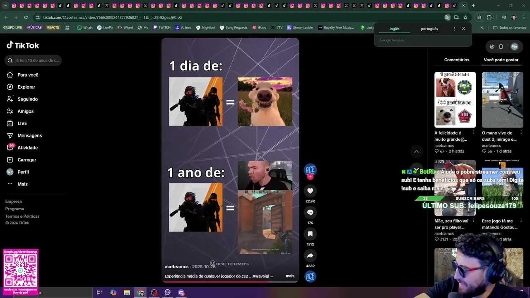Share the video with arrow icon

click(310, 255)
